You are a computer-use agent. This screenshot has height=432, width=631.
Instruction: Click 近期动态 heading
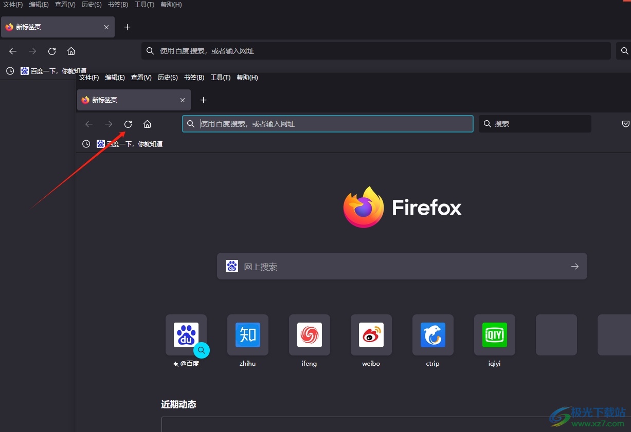[178, 404]
